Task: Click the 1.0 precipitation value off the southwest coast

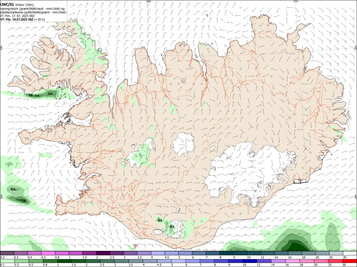Action: click(x=24, y=201)
